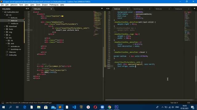Open tab list dropdown of left pane

[102, 9]
